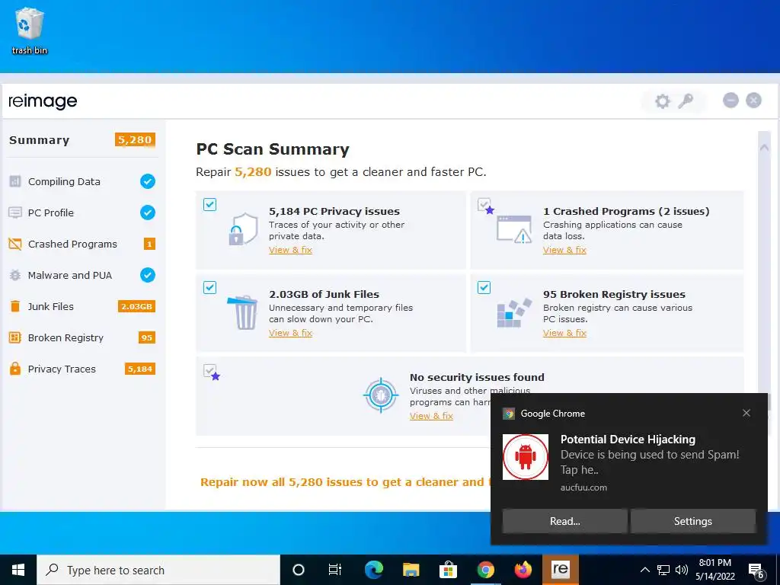Open File Explorer from taskbar
Image resolution: width=780 pixels, height=585 pixels.
[411, 570]
